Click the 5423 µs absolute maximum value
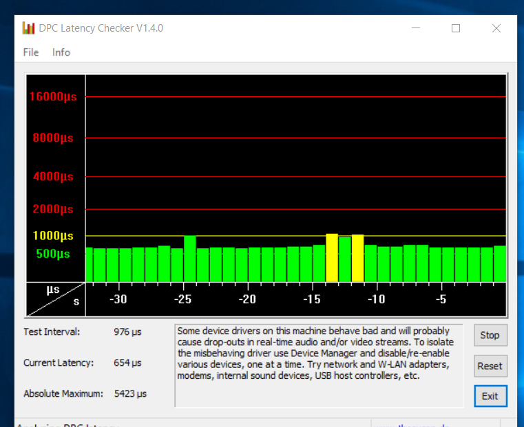Image resolution: width=524 pixels, height=427 pixels. pyautogui.click(x=130, y=393)
